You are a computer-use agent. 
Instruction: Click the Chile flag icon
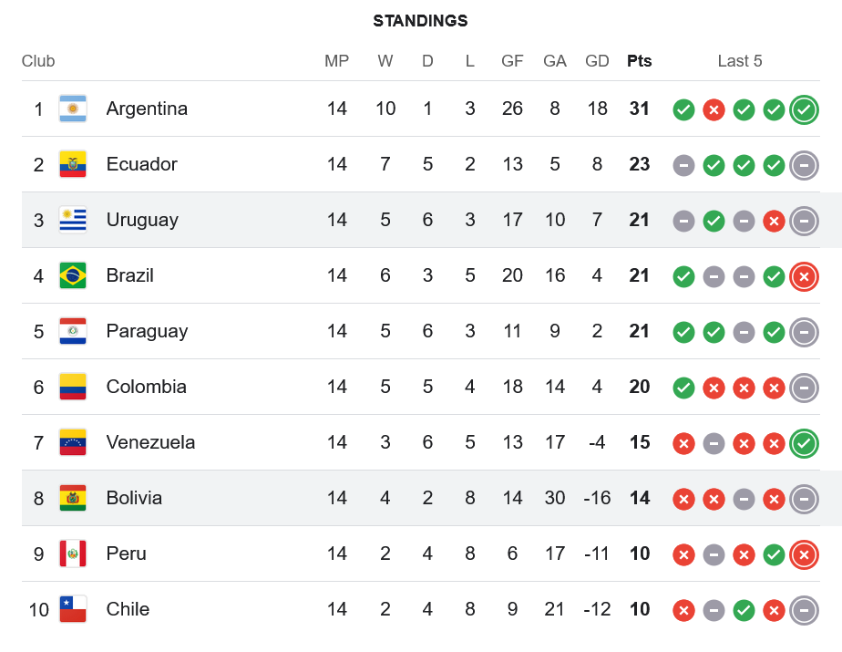(x=73, y=610)
